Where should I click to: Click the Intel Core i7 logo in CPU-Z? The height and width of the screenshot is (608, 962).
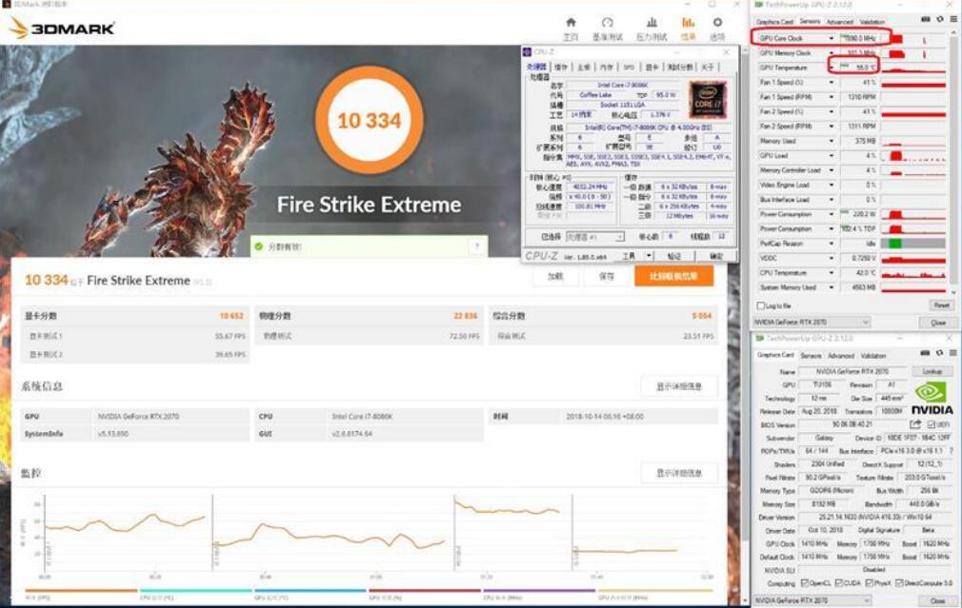[706, 100]
